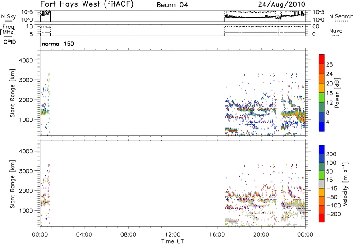This screenshot has width=353, height=244.
Task: Click the '08:00' time axis label
Action: pos(128,234)
